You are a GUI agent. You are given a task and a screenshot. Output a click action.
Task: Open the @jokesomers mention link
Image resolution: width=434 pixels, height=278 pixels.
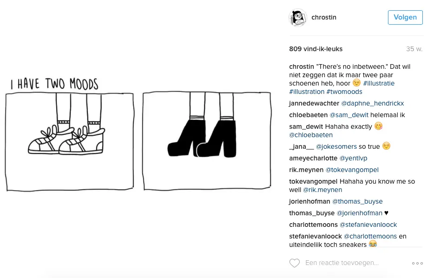[336, 146]
